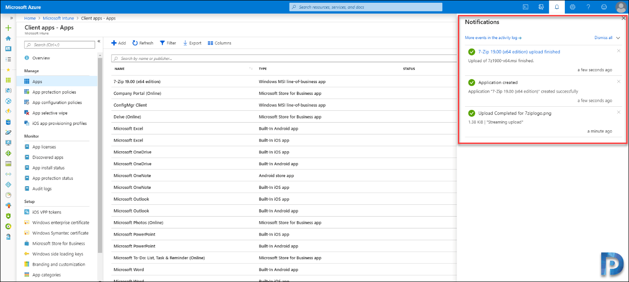Export the apps list

click(x=192, y=43)
